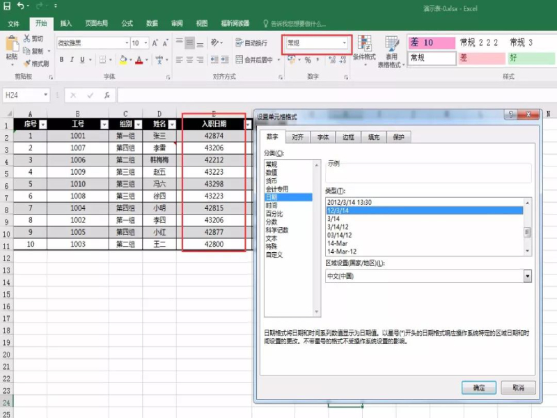Click the Paste (粘贴) clipboard icon
The height and width of the screenshot is (418, 557).
click(12, 46)
